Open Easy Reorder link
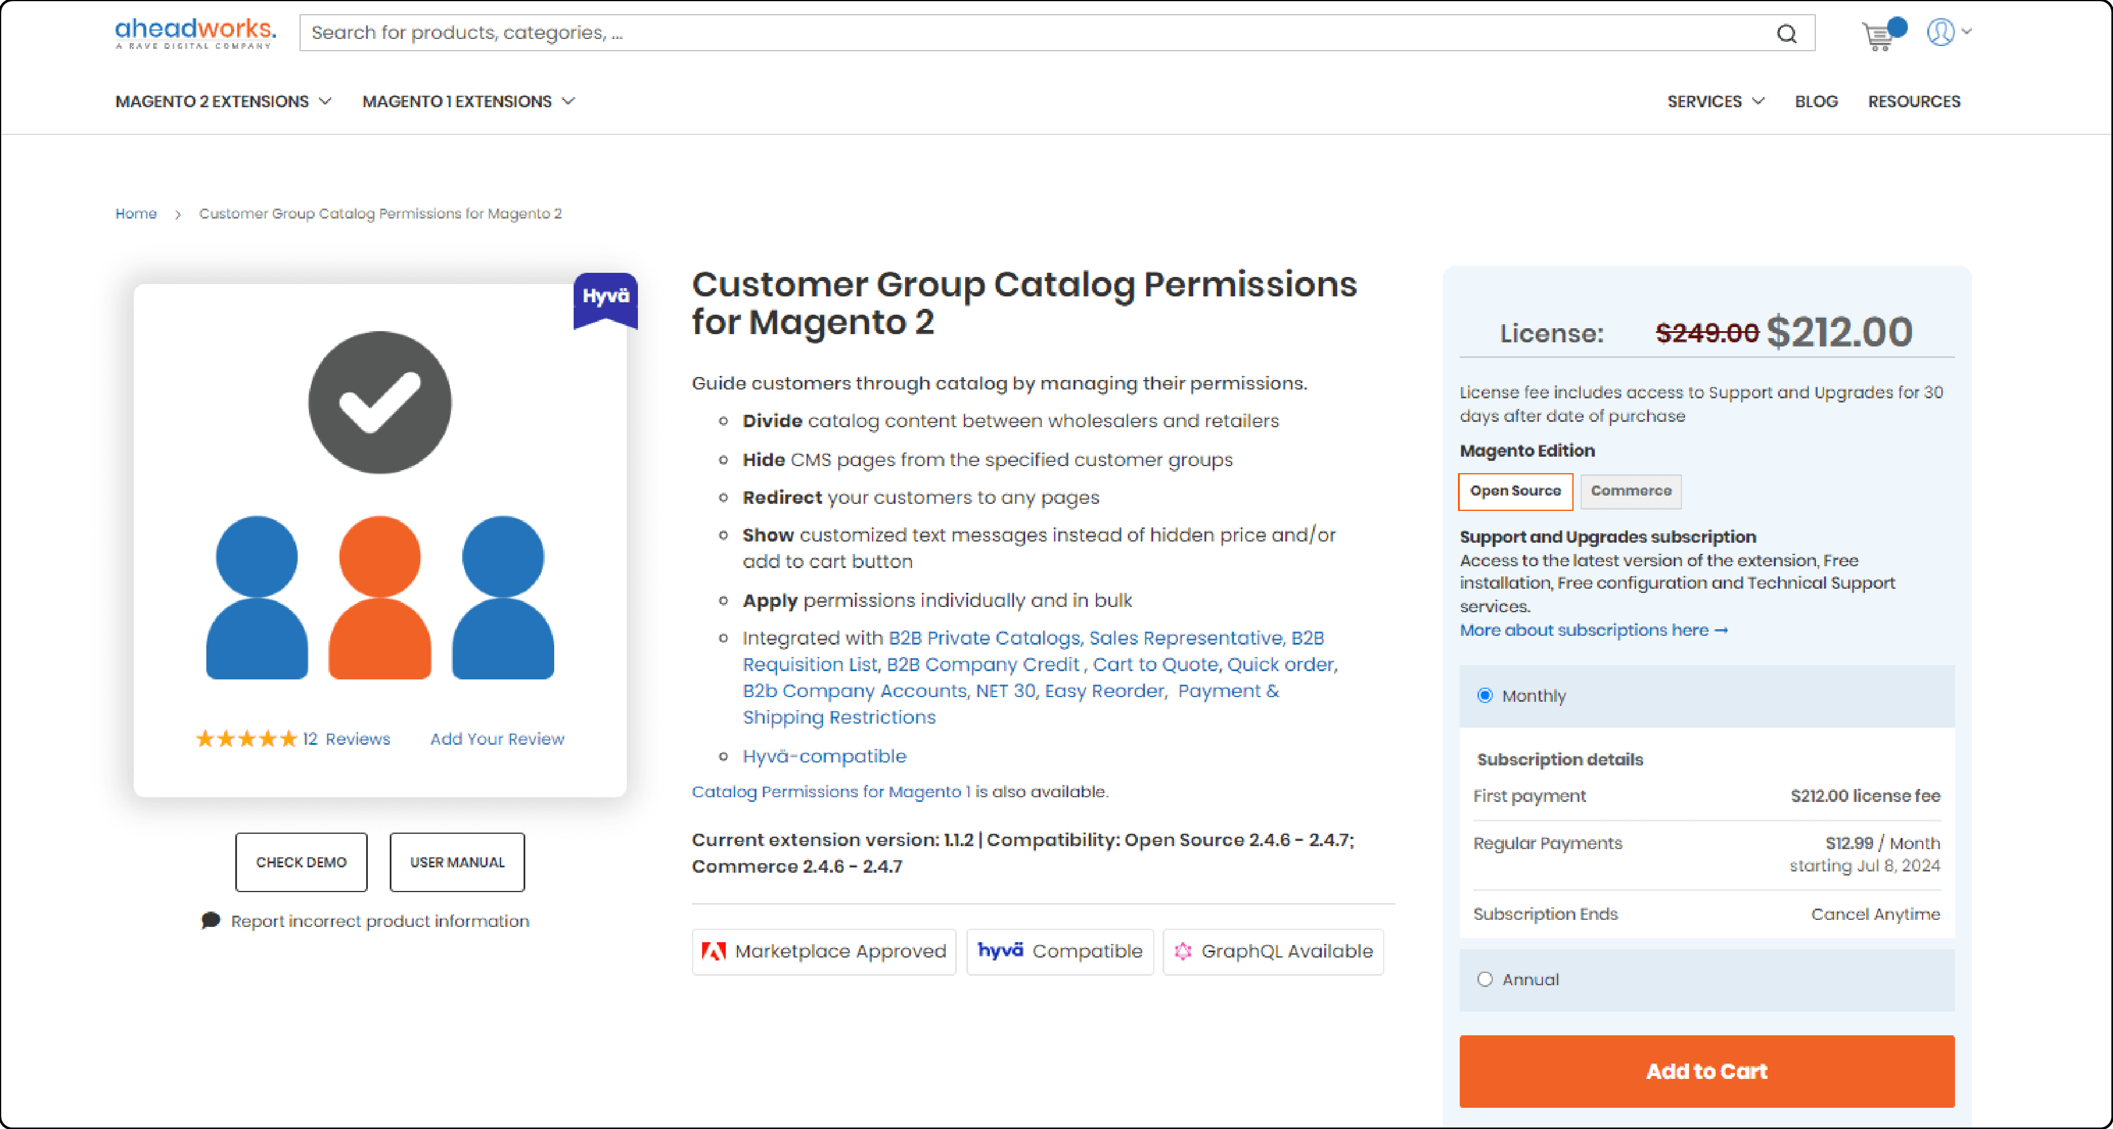Screen dimensions: 2113x1129 [x=1104, y=691]
